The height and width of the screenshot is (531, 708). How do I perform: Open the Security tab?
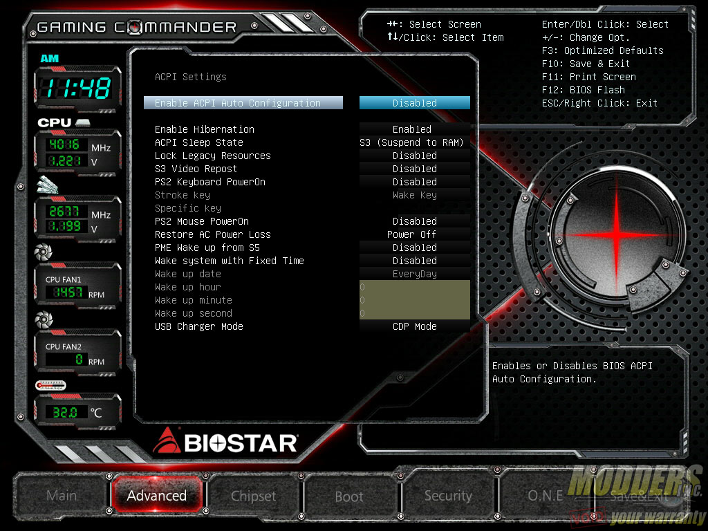pos(448,496)
